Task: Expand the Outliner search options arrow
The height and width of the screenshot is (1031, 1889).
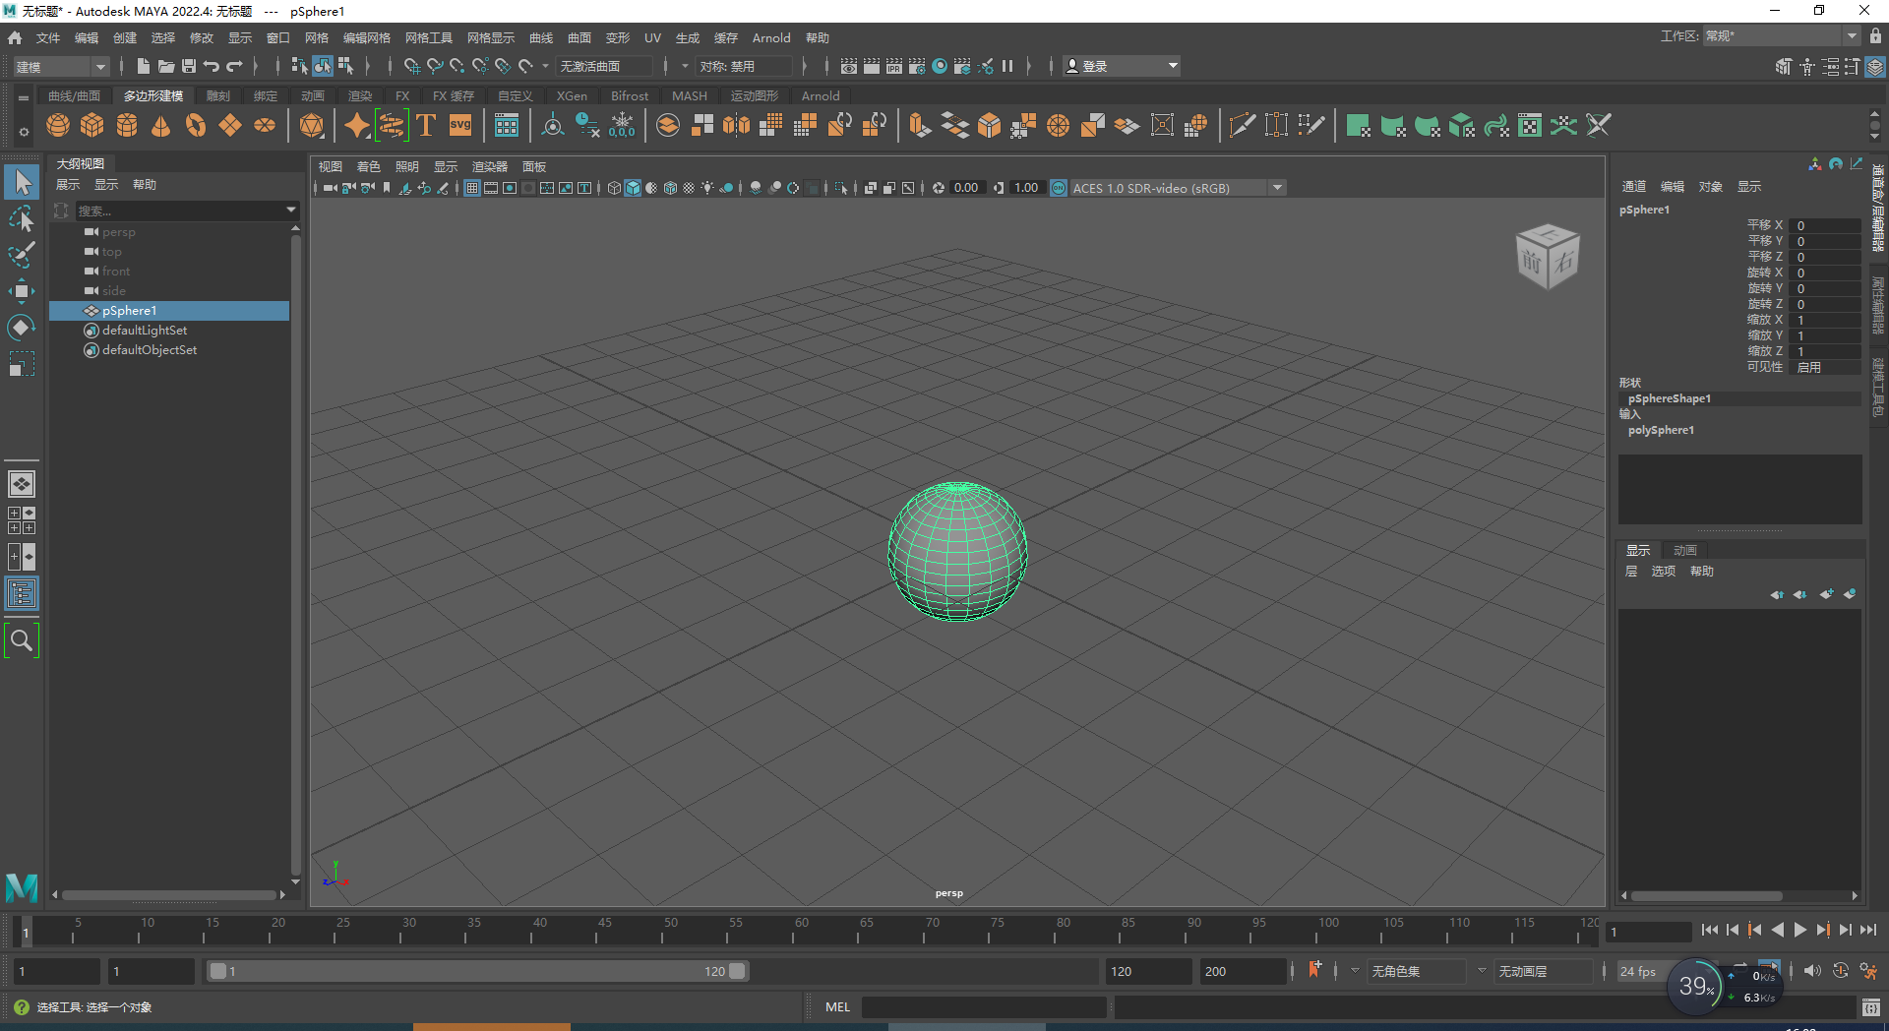Action: (x=291, y=210)
